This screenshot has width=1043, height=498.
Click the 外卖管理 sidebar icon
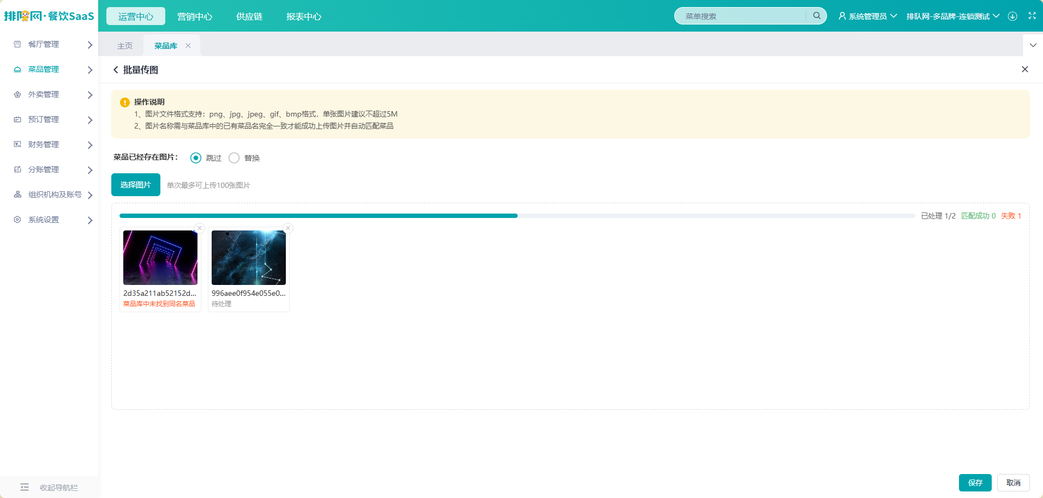coord(17,94)
